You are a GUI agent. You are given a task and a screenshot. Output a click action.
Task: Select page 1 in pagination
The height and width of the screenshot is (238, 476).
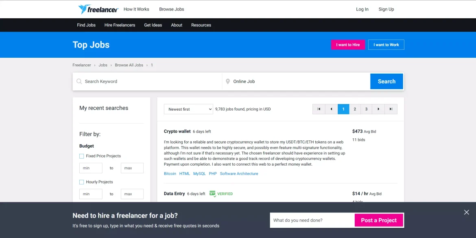343,109
